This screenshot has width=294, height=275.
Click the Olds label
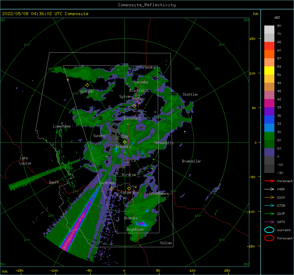[124, 136]
